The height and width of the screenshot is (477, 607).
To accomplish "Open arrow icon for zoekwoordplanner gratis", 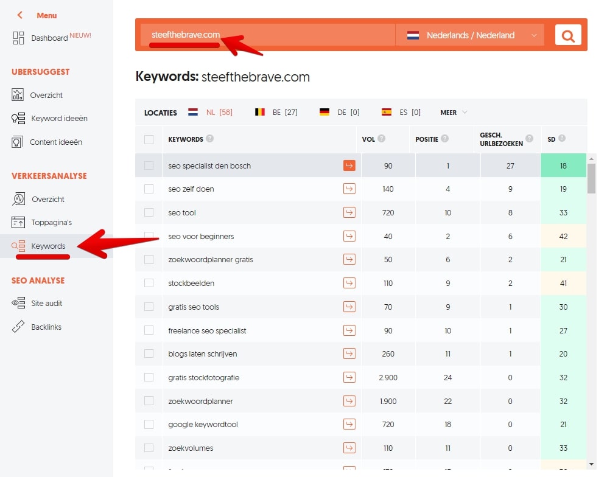I will 349,259.
